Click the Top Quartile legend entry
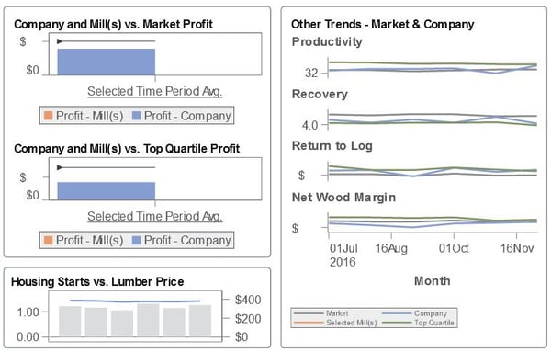 pyautogui.click(x=418, y=323)
